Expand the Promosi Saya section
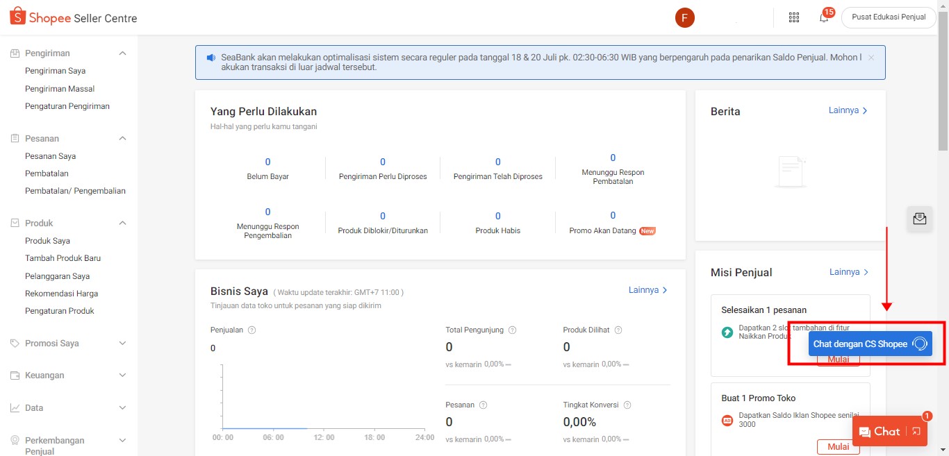 (x=123, y=343)
